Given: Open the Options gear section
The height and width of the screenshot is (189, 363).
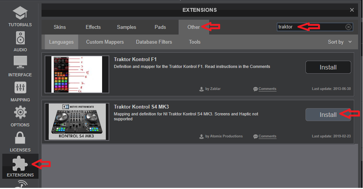Looking at the screenshot, I should pyautogui.click(x=20, y=117).
